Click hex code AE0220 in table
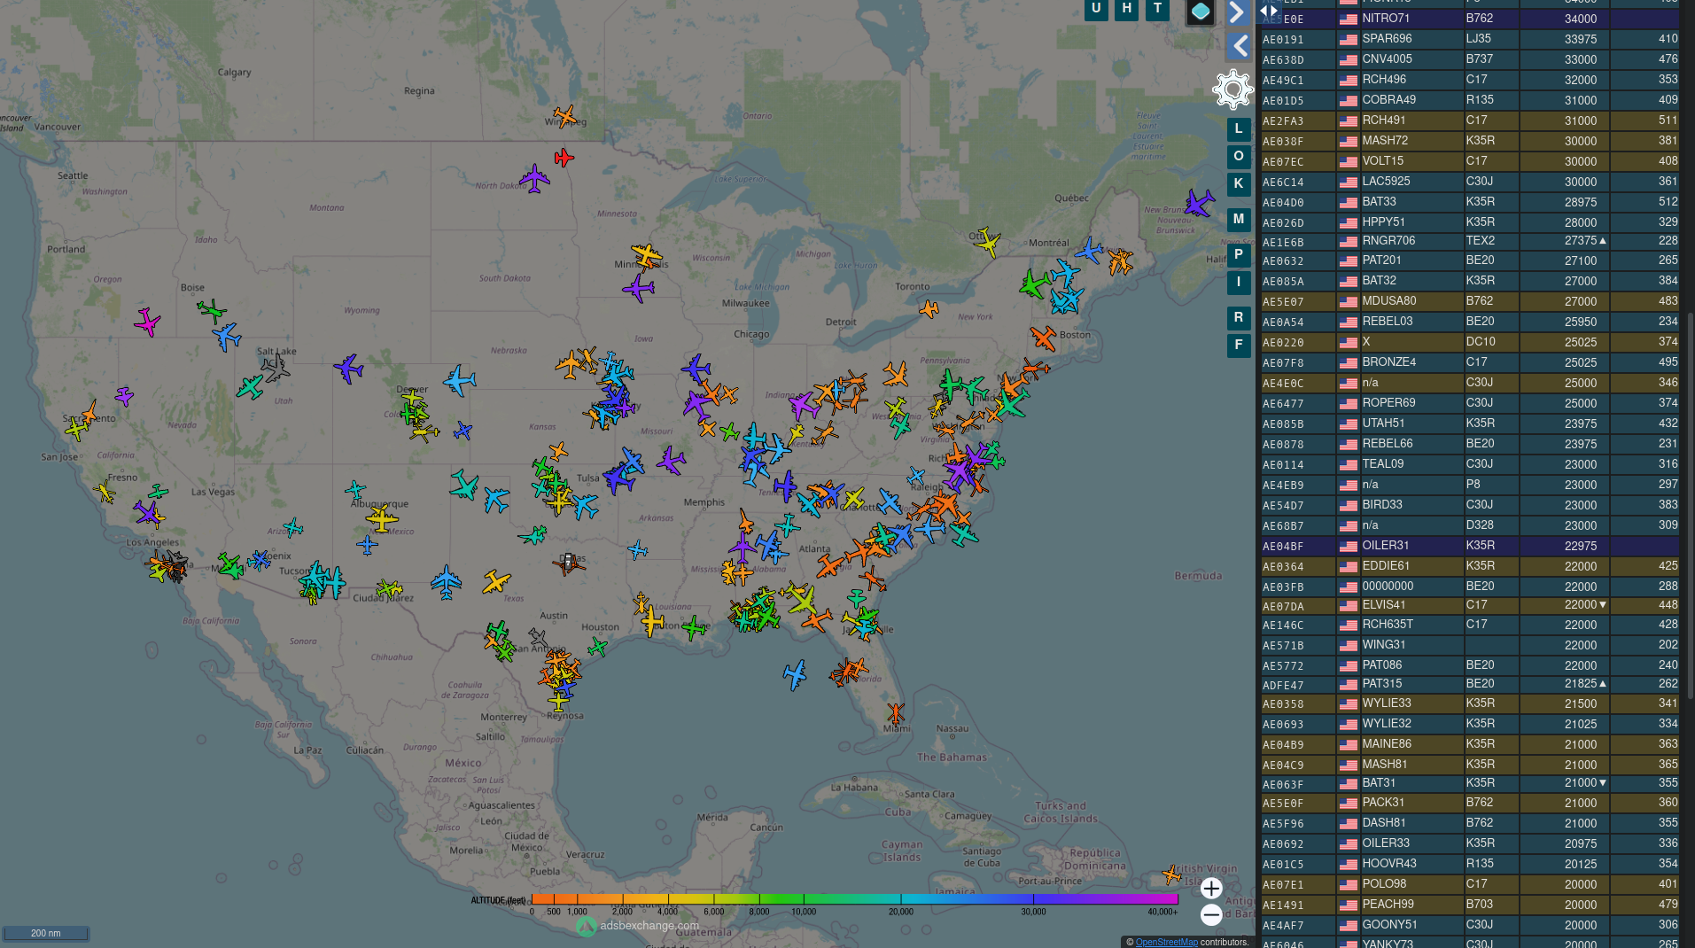Screen dimensions: 1695x948 (1283, 343)
